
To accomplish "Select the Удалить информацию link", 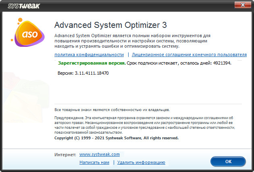I will (141, 162).
